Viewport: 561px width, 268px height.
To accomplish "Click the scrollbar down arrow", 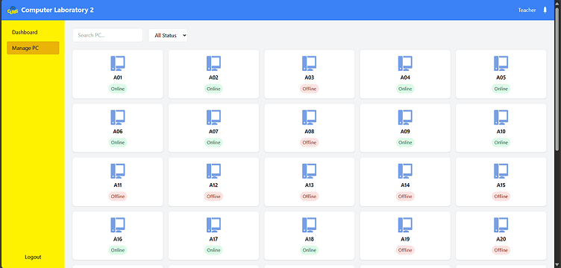I will coord(557,264).
